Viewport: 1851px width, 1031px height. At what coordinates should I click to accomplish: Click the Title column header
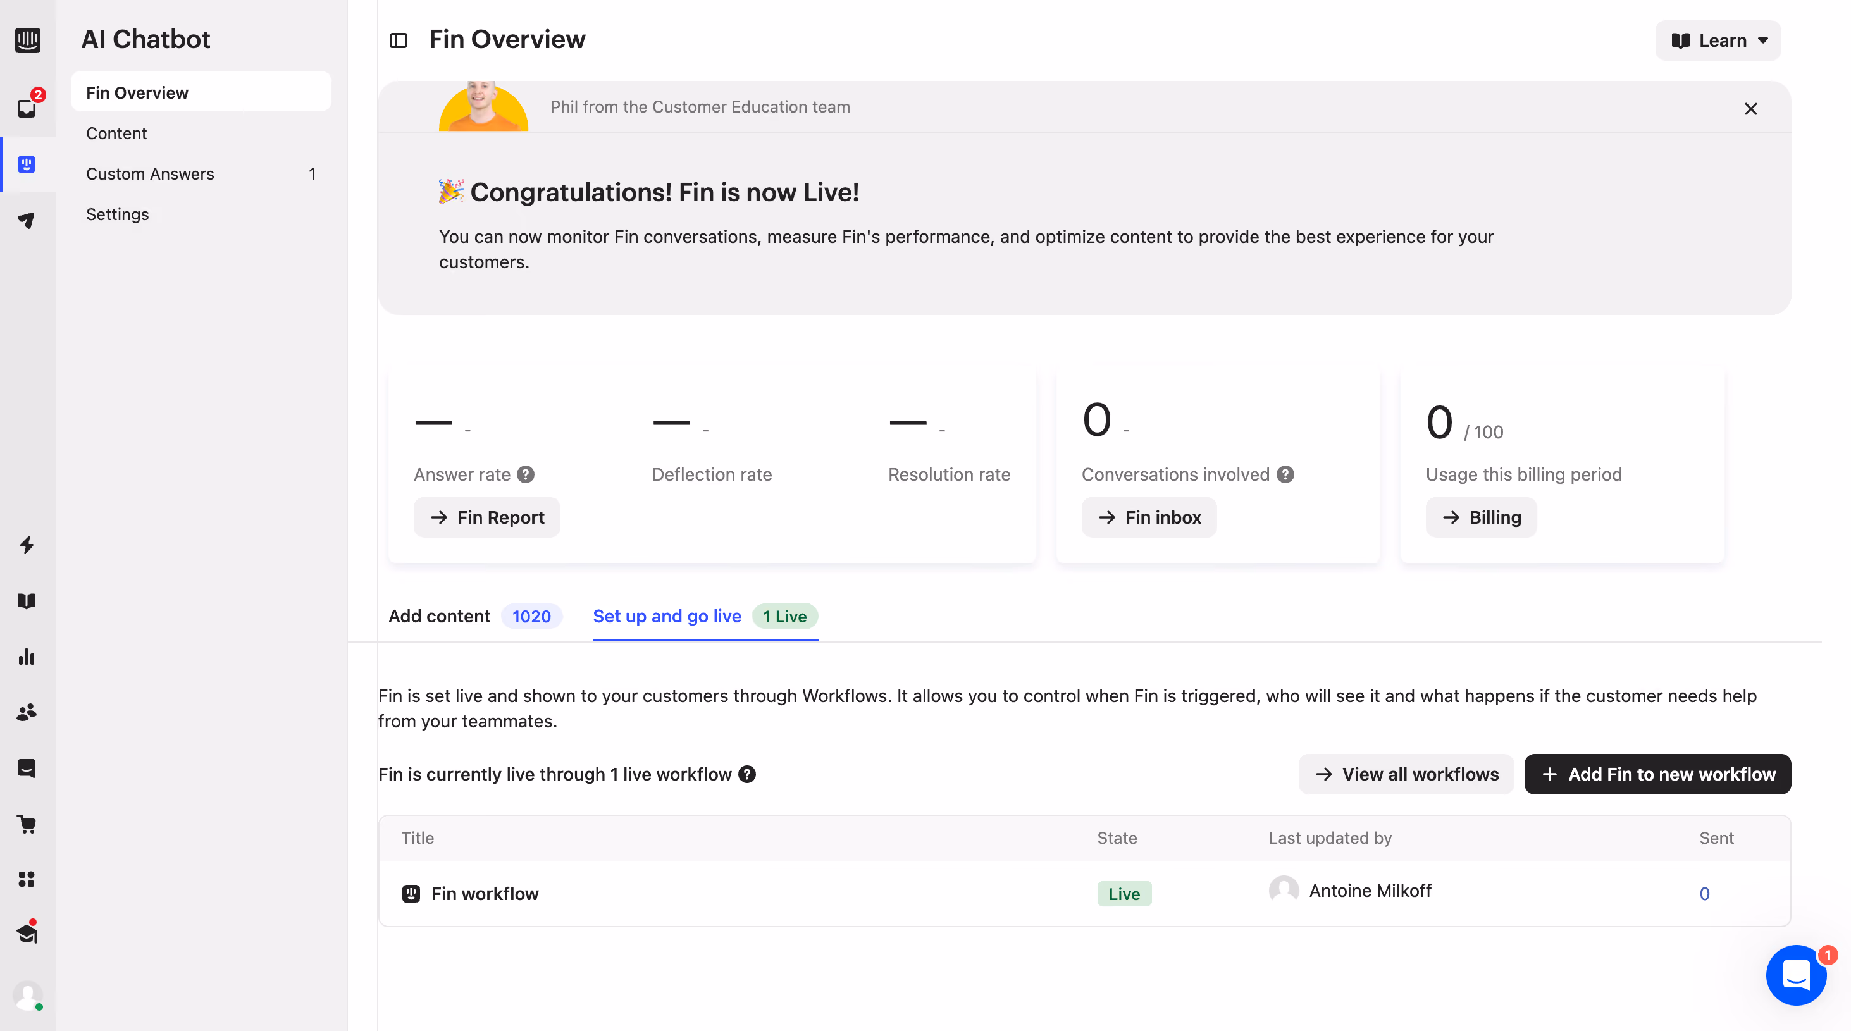coord(418,837)
